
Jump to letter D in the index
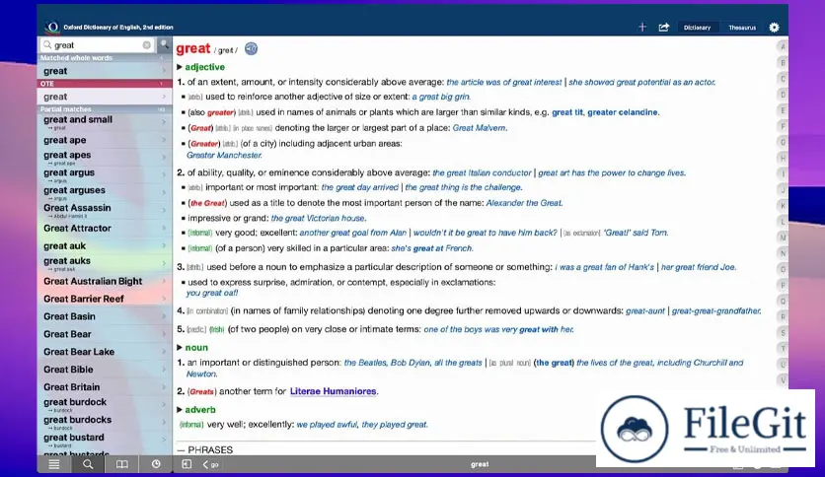coord(783,95)
